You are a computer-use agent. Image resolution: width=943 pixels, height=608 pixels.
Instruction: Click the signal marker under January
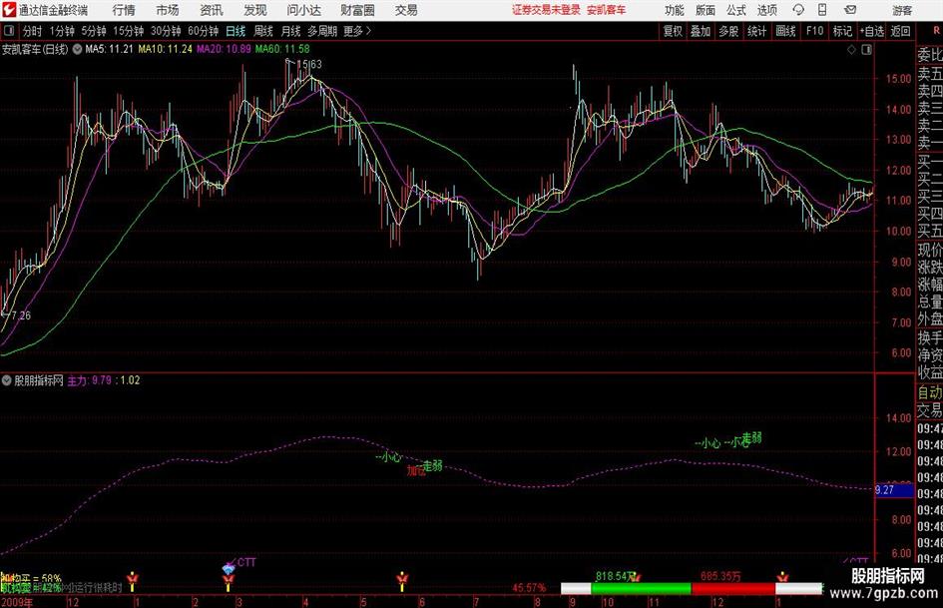[x=132, y=581]
